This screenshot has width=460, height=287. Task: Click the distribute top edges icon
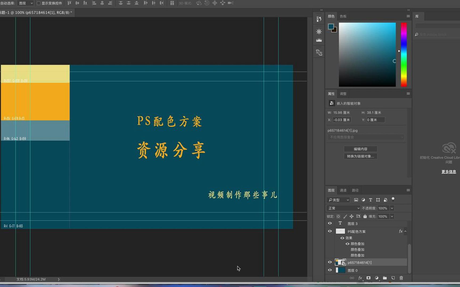pos(121,3)
